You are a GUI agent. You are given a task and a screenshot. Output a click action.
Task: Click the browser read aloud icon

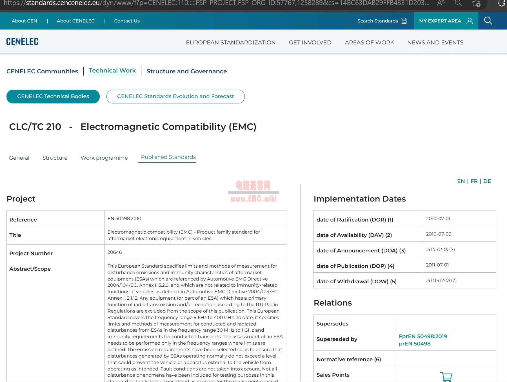(x=441, y=3)
